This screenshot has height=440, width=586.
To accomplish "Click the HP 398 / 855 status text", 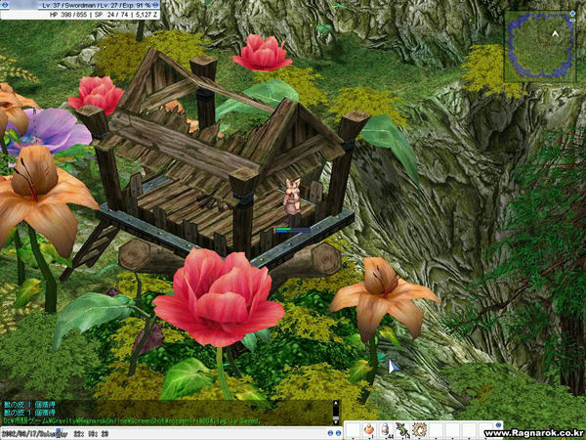I will coord(68,15).
